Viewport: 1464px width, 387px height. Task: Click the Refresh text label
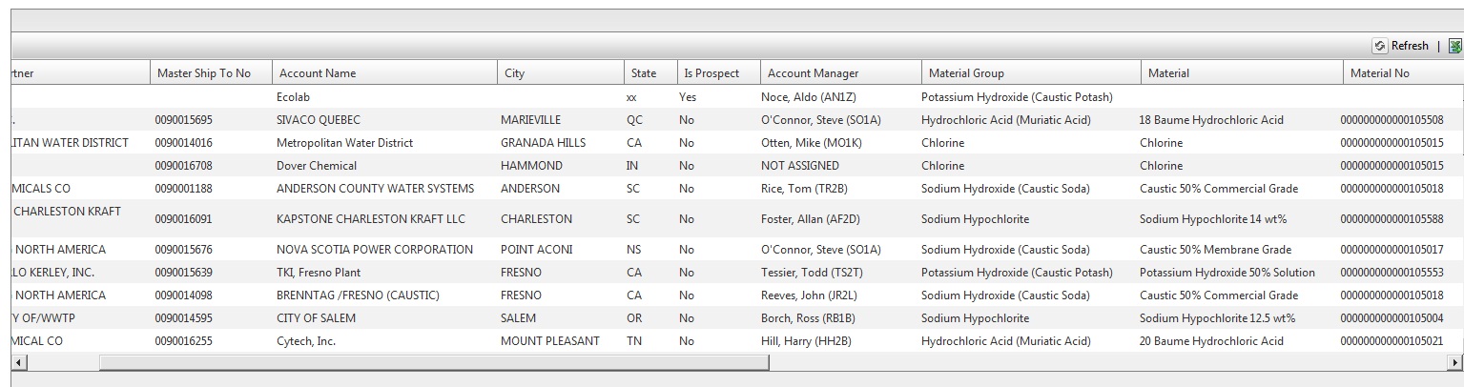point(1410,46)
